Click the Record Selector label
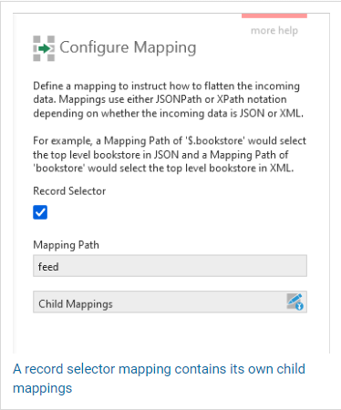Image resolution: width=341 pixels, height=410 pixels. [69, 191]
